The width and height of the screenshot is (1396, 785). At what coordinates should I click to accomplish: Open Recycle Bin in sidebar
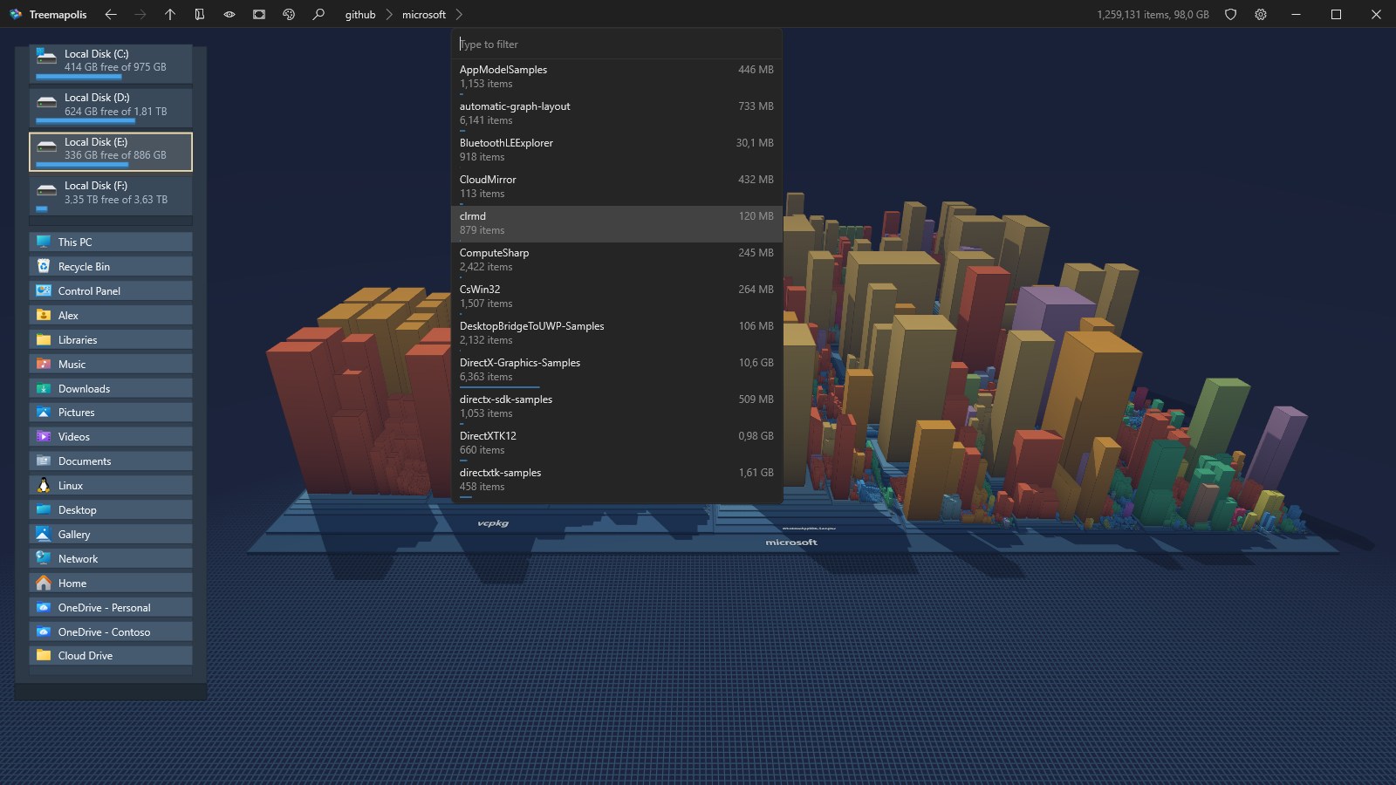[111, 266]
